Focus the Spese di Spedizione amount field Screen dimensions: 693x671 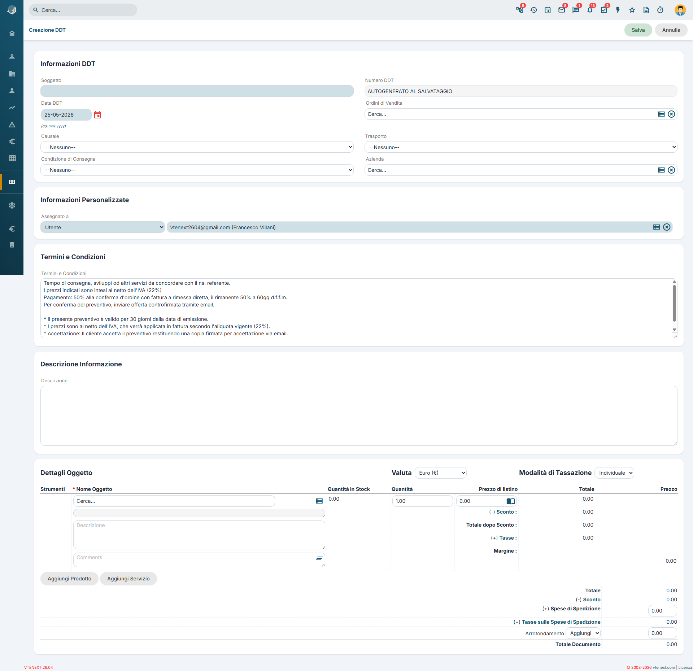click(662, 611)
